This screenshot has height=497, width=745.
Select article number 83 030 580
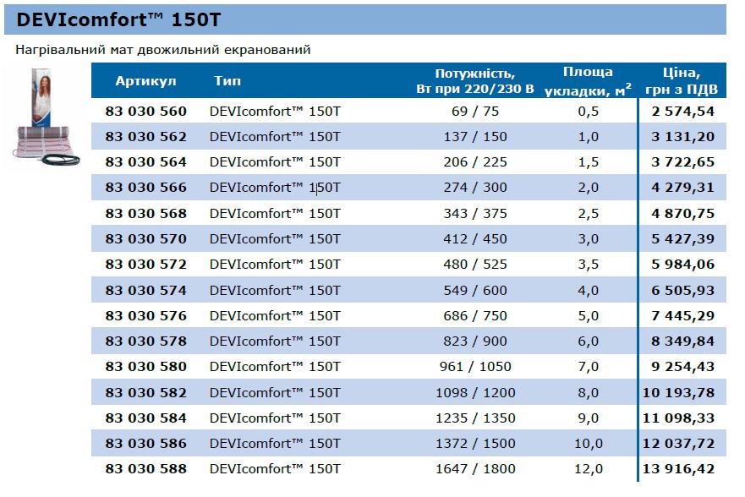[x=145, y=367]
